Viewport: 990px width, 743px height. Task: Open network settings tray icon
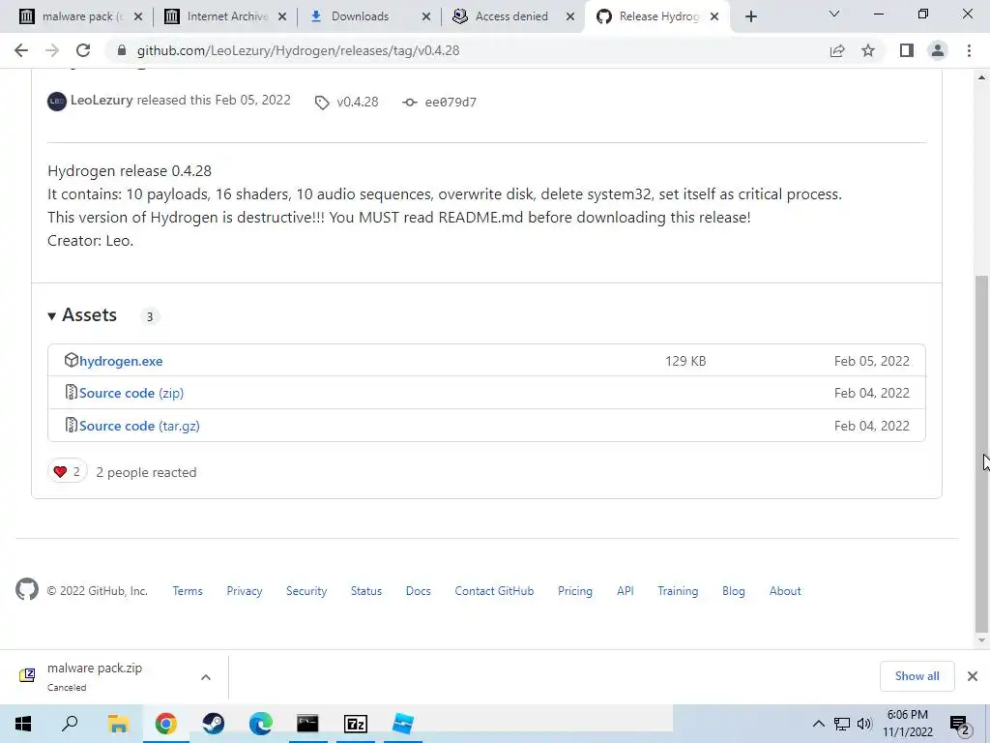[x=842, y=724]
